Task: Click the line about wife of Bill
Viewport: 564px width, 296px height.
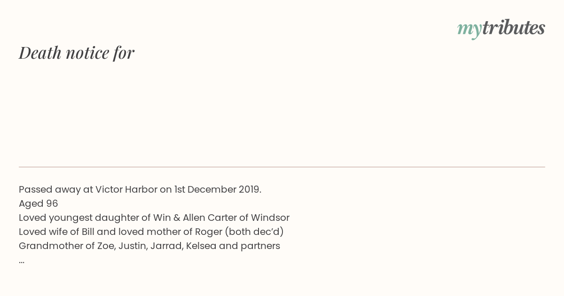Action: coord(151,232)
